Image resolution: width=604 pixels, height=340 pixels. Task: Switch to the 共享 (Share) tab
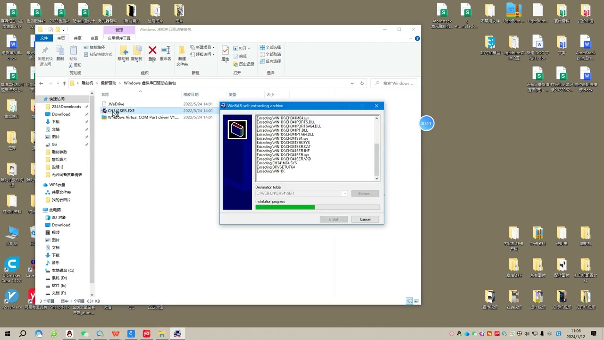77,38
